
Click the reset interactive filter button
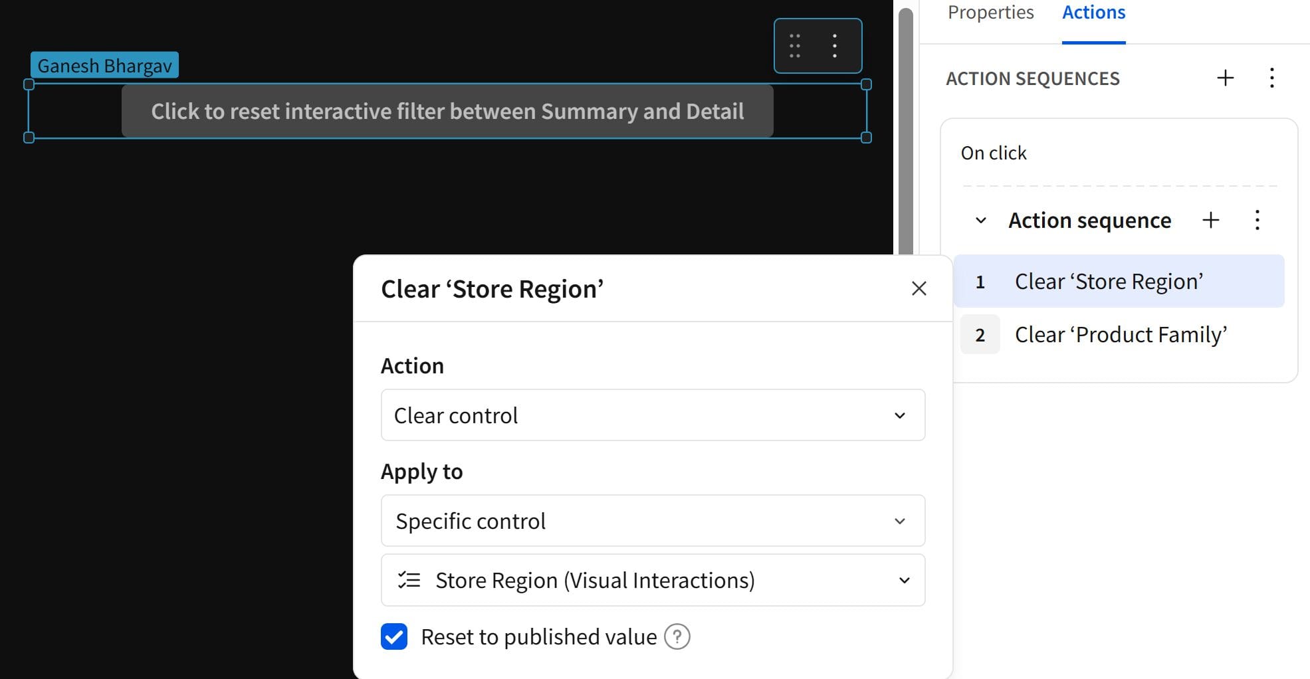447,111
